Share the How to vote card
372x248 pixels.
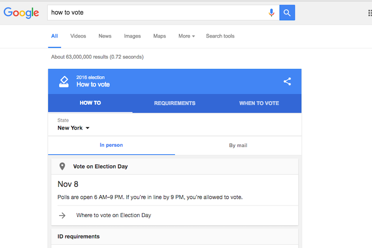(287, 81)
